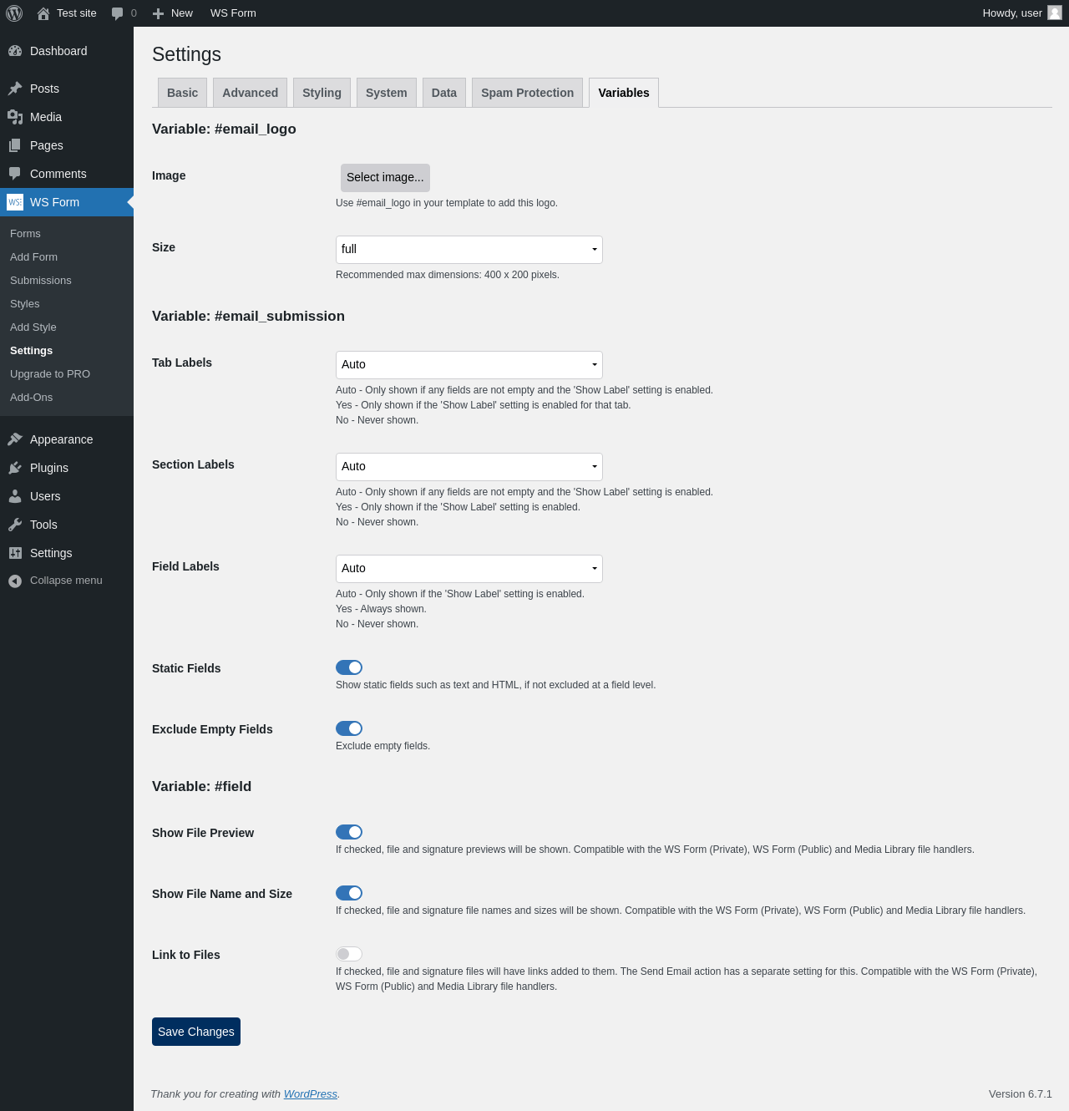Screen dimensions: 1069x1111
Task: Switch to the Basic tab
Action: (x=182, y=93)
